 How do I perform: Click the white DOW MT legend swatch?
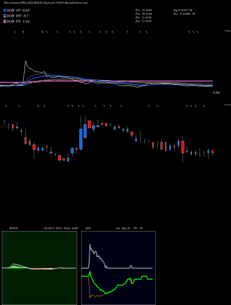pyautogui.click(x=5, y=16)
